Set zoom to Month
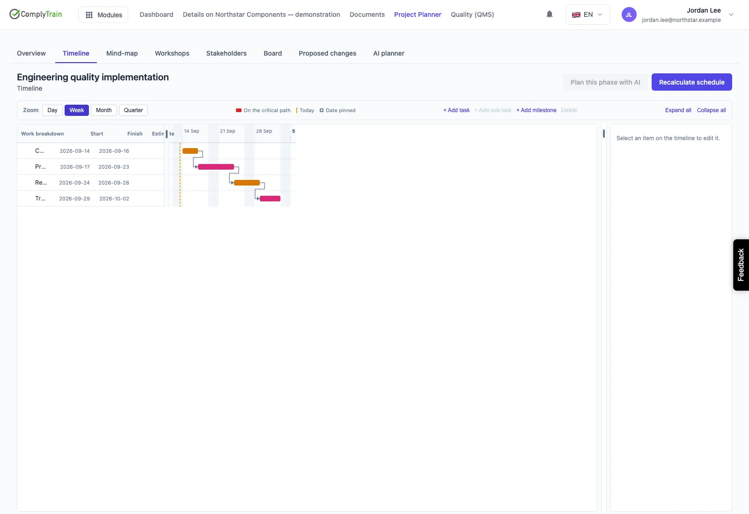 (104, 110)
